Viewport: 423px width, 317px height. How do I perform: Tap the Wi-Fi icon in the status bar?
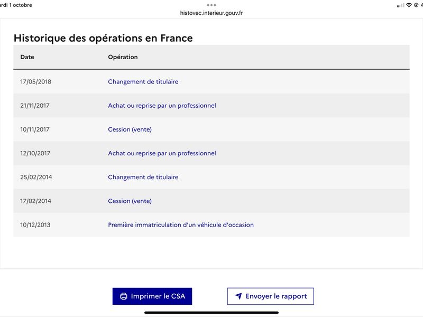[409, 5]
